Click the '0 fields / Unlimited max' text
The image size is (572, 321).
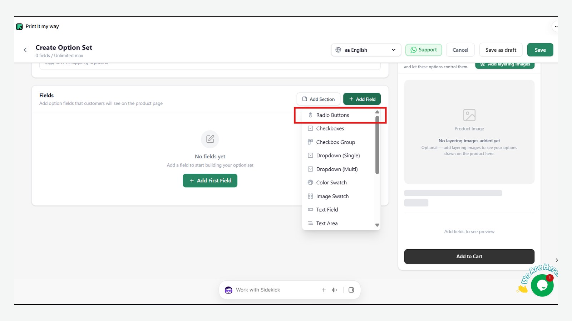pyautogui.click(x=59, y=56)
